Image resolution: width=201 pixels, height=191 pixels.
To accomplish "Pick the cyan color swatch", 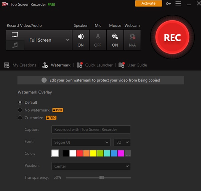I will click(x=107, y=153).
